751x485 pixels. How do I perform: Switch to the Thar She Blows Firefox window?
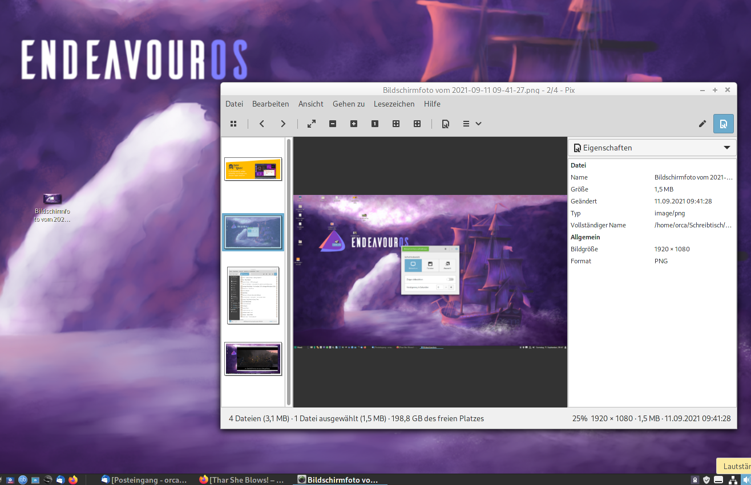(242, 480)
